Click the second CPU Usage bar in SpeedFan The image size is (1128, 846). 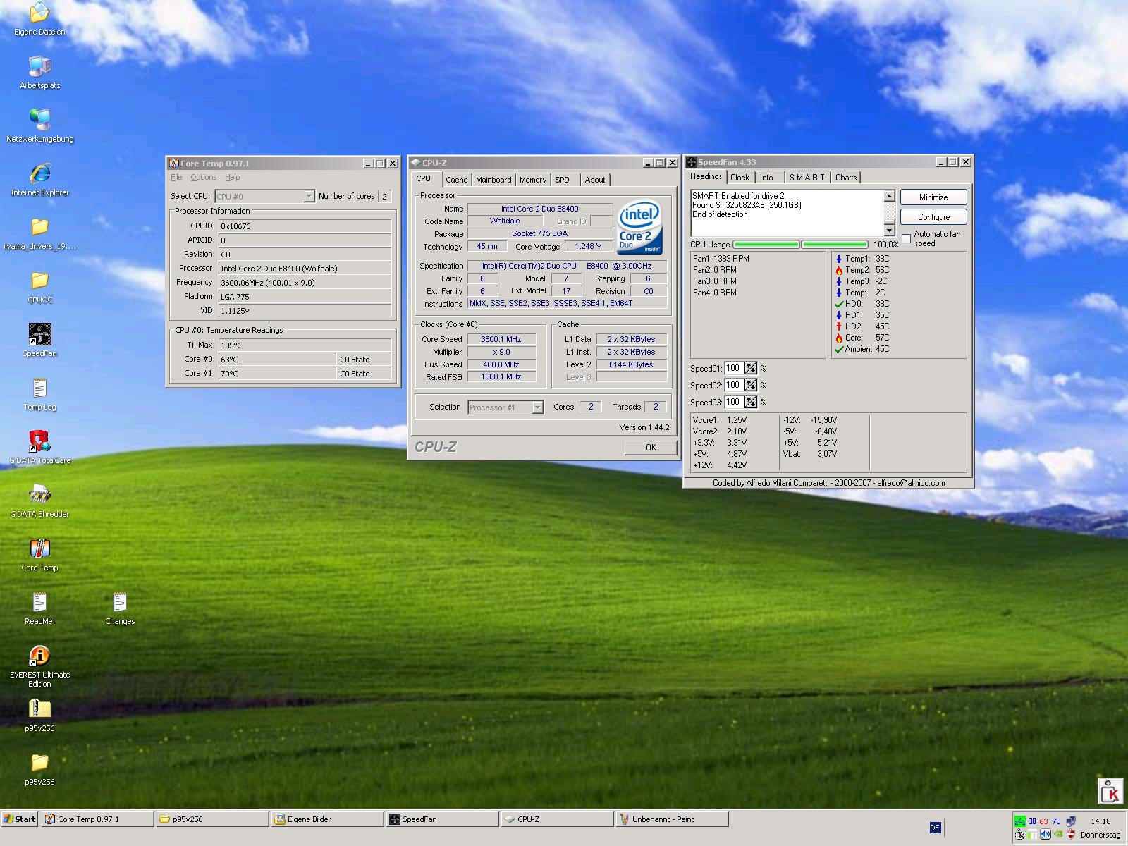[835, 245]
